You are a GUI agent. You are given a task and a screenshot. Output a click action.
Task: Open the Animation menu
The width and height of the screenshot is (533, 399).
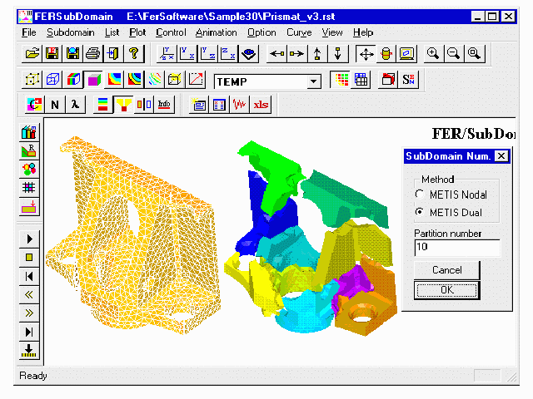[216, 32]
